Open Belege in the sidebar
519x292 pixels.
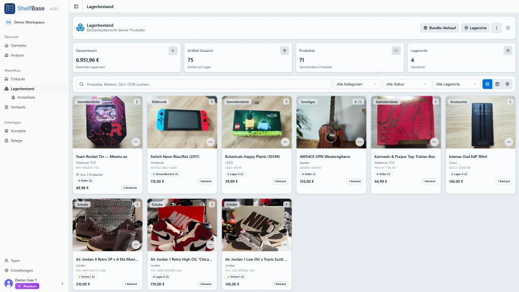tap(35, 141)
